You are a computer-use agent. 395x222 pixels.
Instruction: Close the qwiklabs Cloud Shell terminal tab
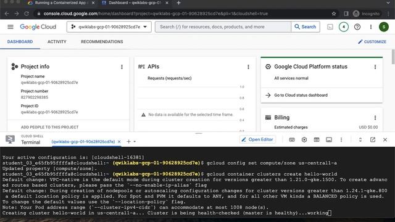tap(119, 142)
